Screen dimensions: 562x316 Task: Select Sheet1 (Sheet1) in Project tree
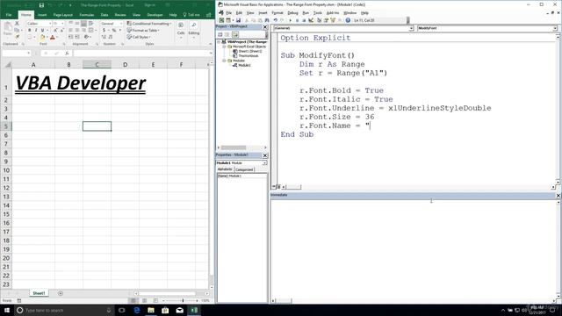(x=249, y=51)
